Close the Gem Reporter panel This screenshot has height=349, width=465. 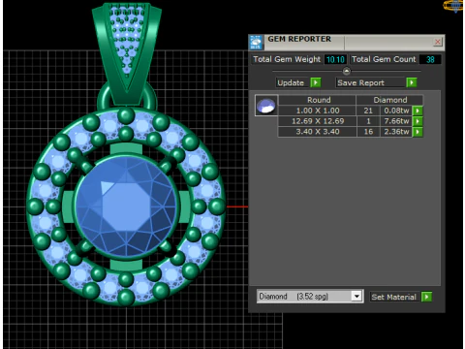[x=438, y=42]
